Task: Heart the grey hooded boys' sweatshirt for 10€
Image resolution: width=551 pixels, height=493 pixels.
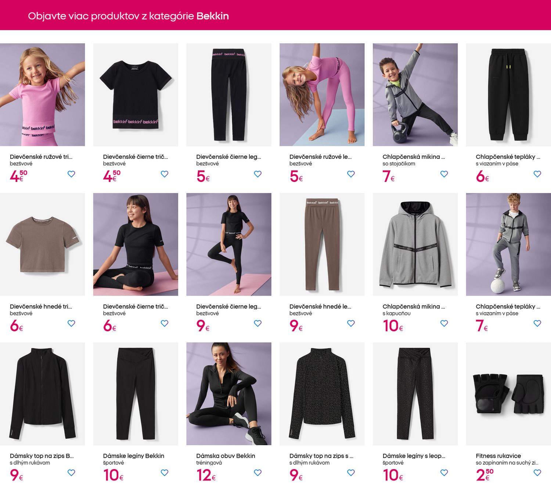Action: click(x=444, y=323)
